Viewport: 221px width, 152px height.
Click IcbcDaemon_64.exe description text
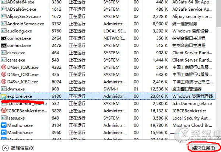point(192,104)
